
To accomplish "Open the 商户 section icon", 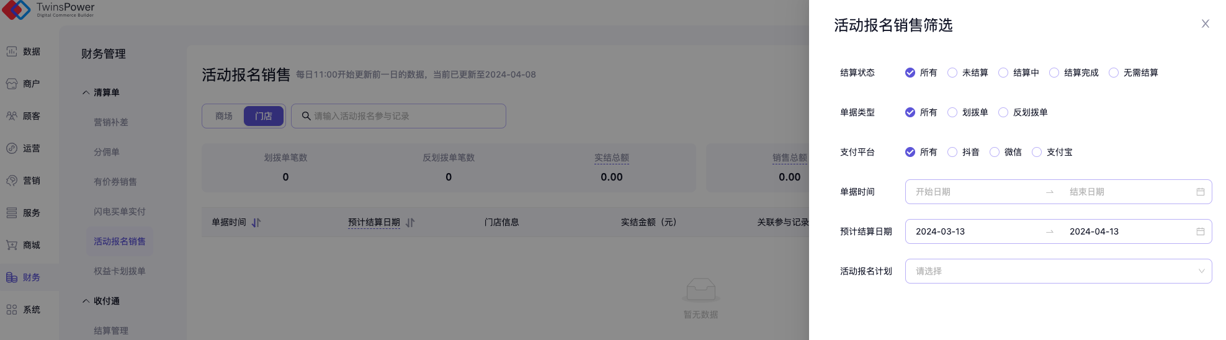I will 12,84.
